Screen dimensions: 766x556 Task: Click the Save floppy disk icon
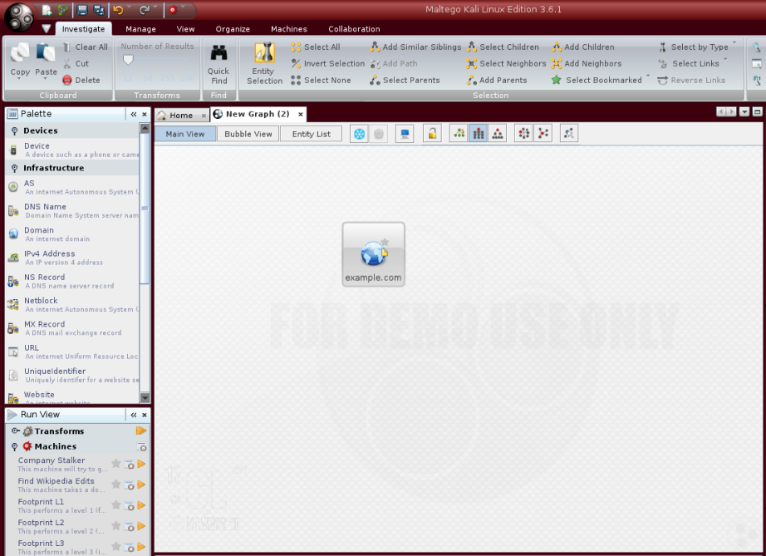[x=82, y=10]
